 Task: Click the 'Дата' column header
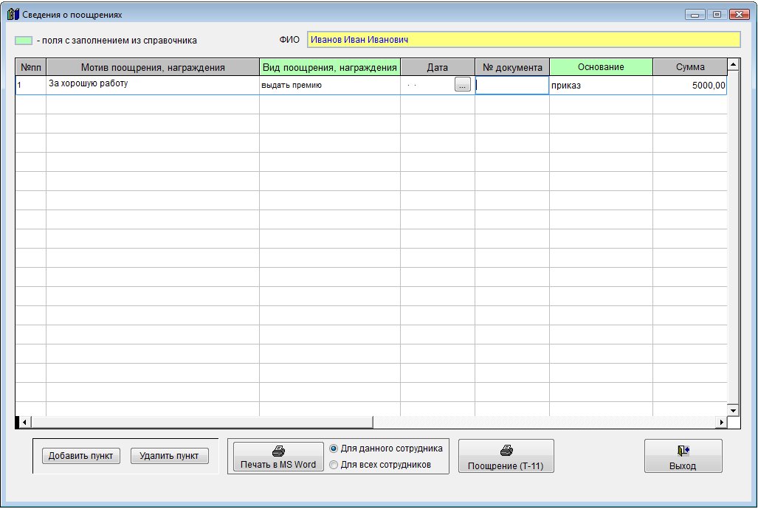pos(438,67)
